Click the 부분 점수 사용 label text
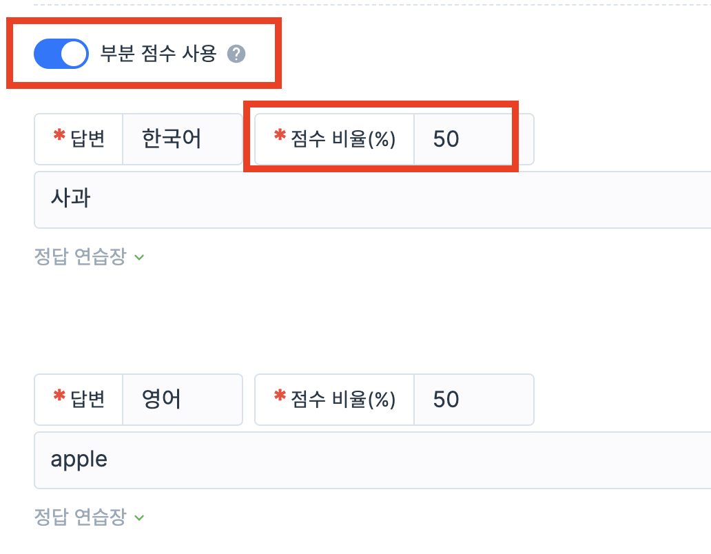 point(158,54)
